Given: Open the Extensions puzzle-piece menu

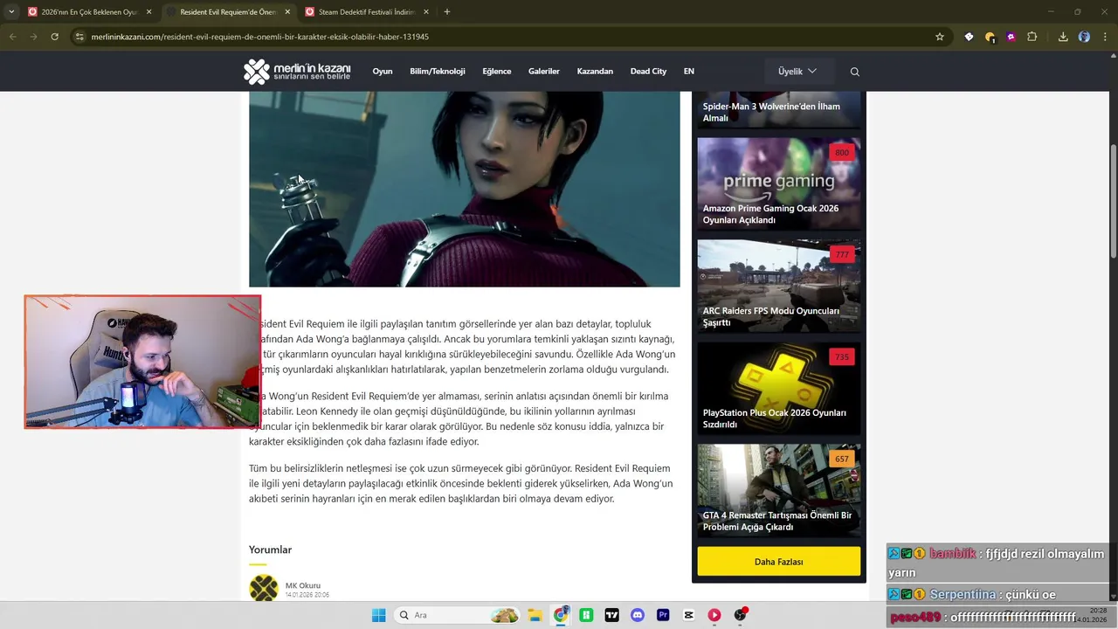Looking at the screenshot, I should click(1032, 37).
